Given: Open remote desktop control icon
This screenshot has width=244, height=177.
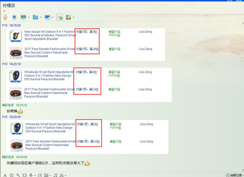Looking at the screenshot, I should (48, 17).
